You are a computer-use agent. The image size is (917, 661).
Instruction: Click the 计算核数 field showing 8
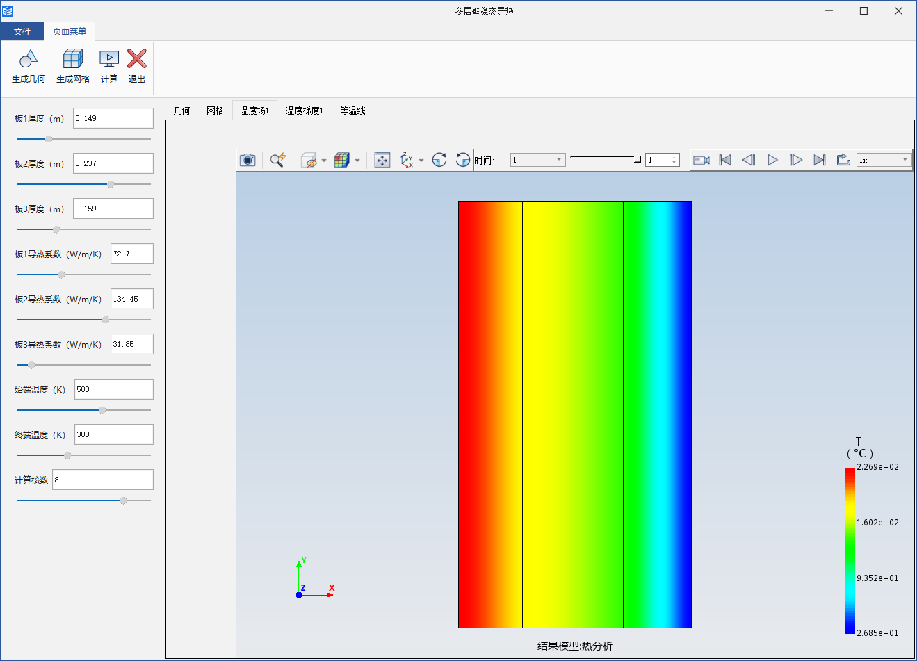pyautogui.click(x=103, y=480)
